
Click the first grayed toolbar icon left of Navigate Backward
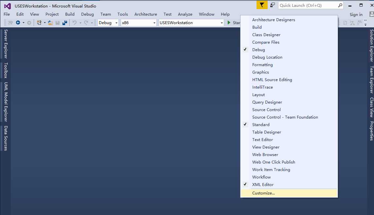[x=10, y=23]
